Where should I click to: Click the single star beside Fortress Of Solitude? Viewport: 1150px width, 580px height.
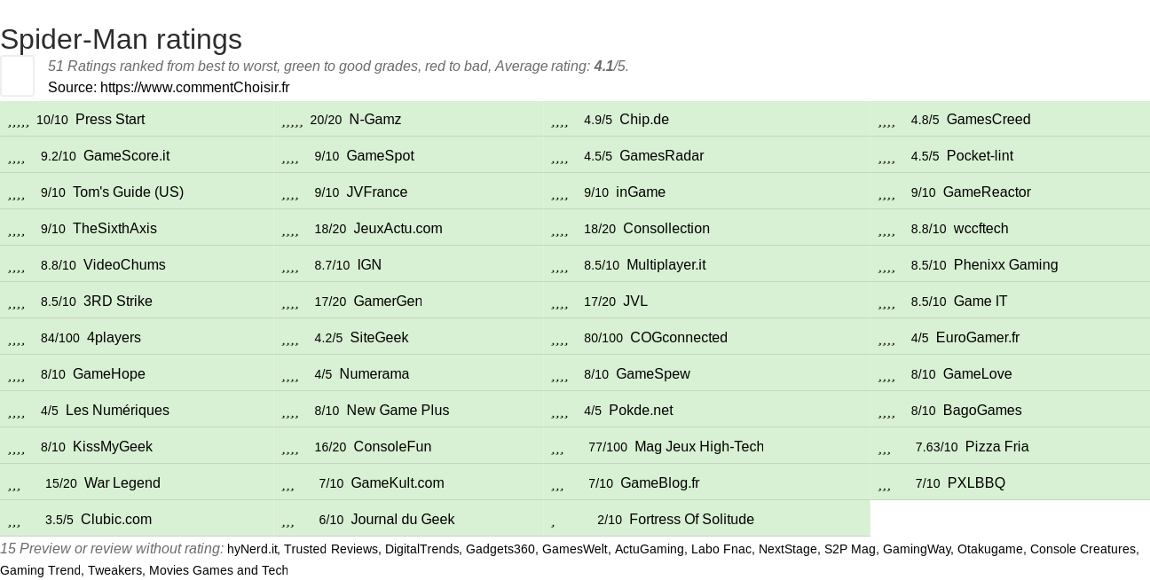click(x=554, y=521)
